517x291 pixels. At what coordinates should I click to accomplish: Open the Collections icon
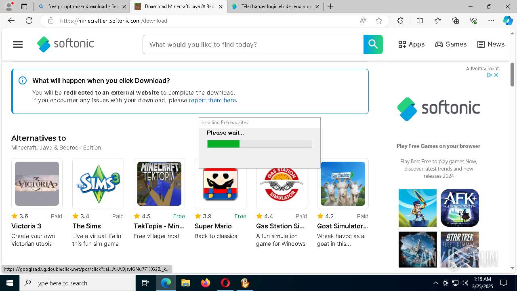pyautogui.click(x=456, y=21)
